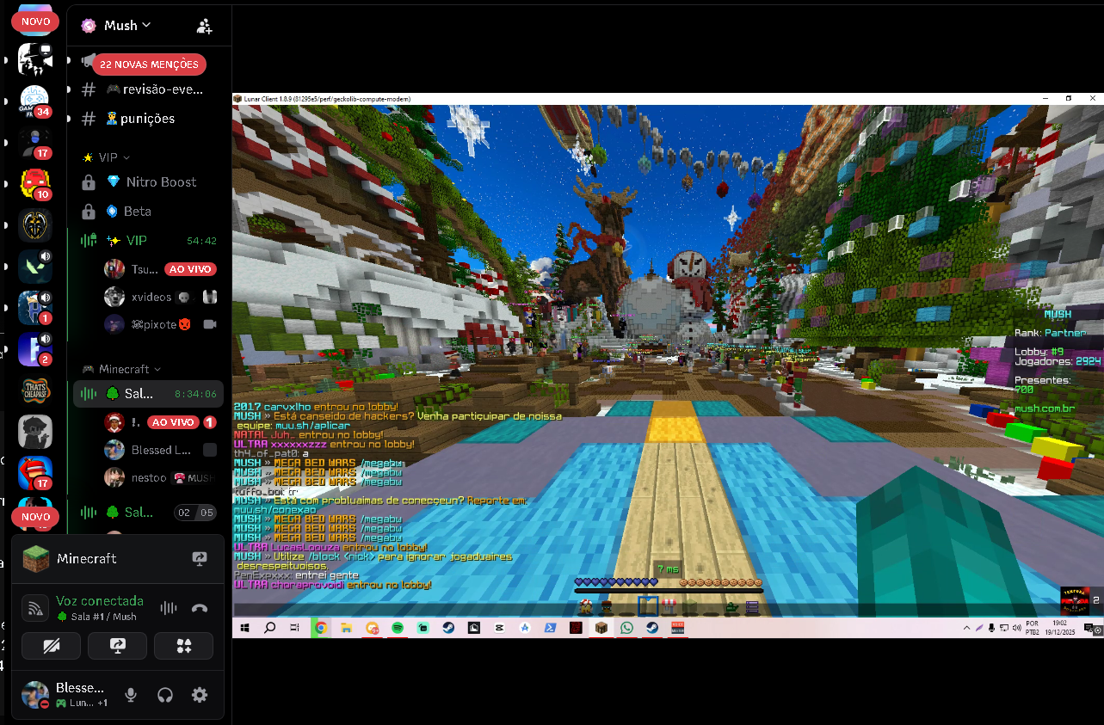Open File Explorer from the taskbar

coord(346,629)
